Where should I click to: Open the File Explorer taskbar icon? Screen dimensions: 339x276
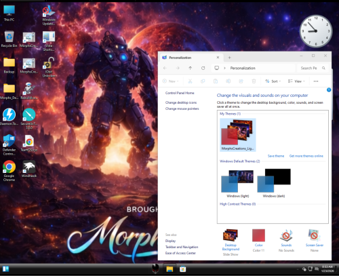[169, 269]
